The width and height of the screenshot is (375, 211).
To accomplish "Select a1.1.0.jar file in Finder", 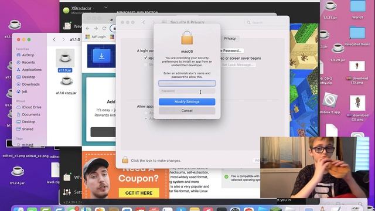I will [x=65, y=60].
